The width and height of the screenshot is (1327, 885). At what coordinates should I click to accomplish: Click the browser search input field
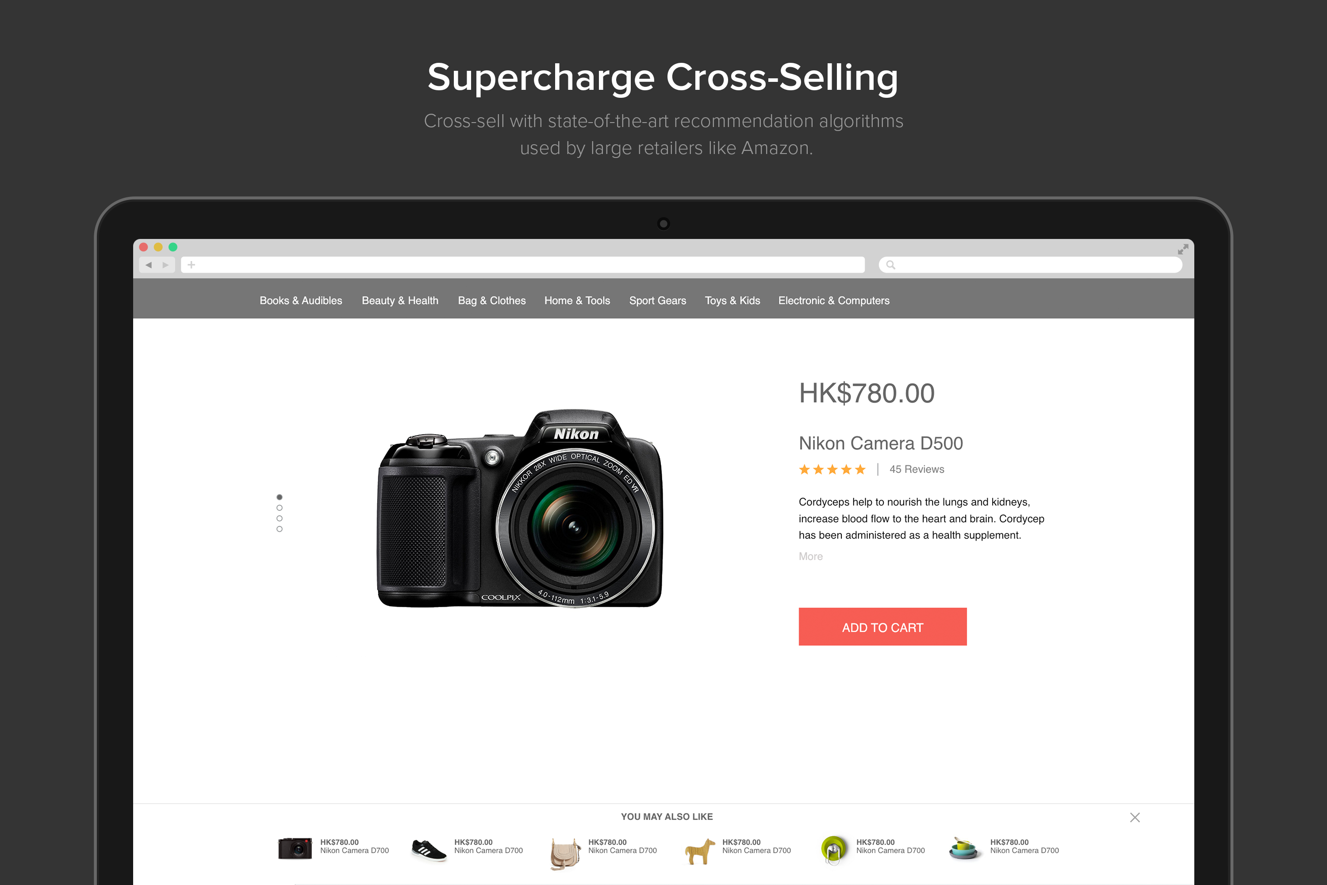1030,265
